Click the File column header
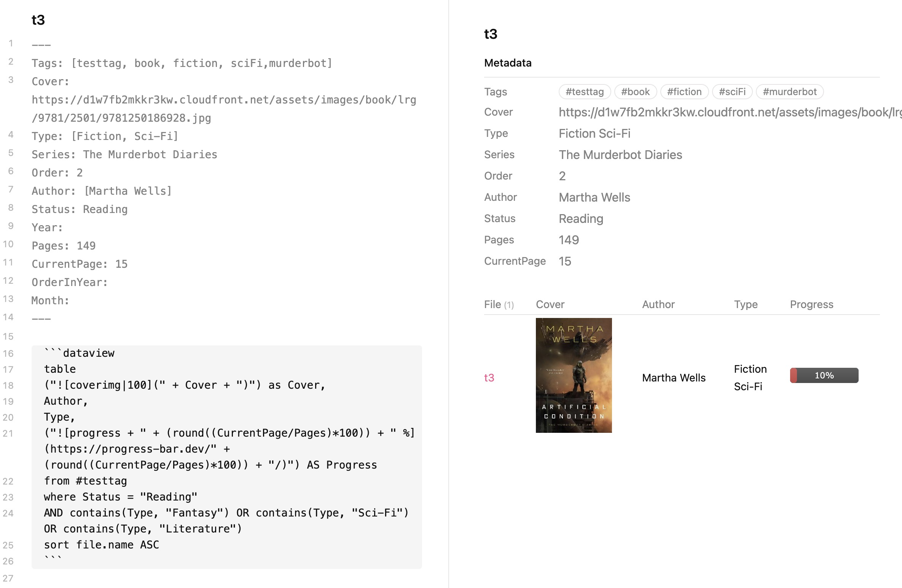 (499, 304)
